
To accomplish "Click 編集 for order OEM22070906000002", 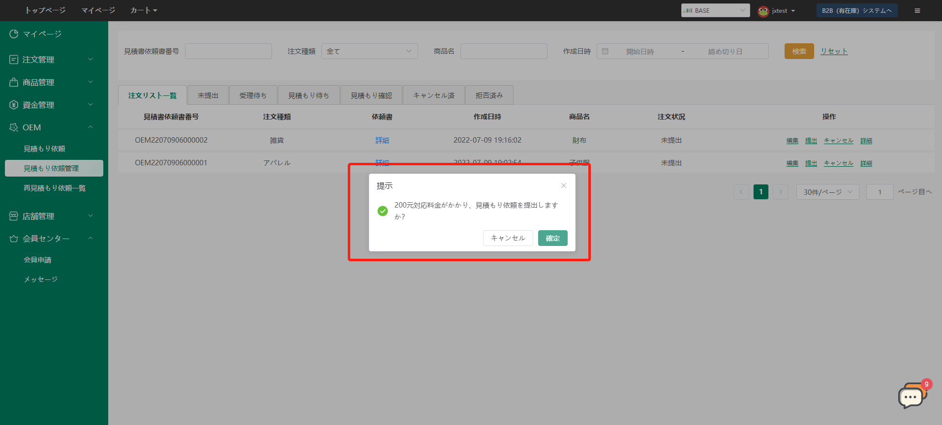I will point(792,141).
